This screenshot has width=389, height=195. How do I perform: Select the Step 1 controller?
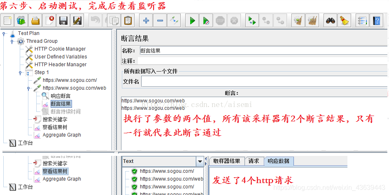click(42, 72)
